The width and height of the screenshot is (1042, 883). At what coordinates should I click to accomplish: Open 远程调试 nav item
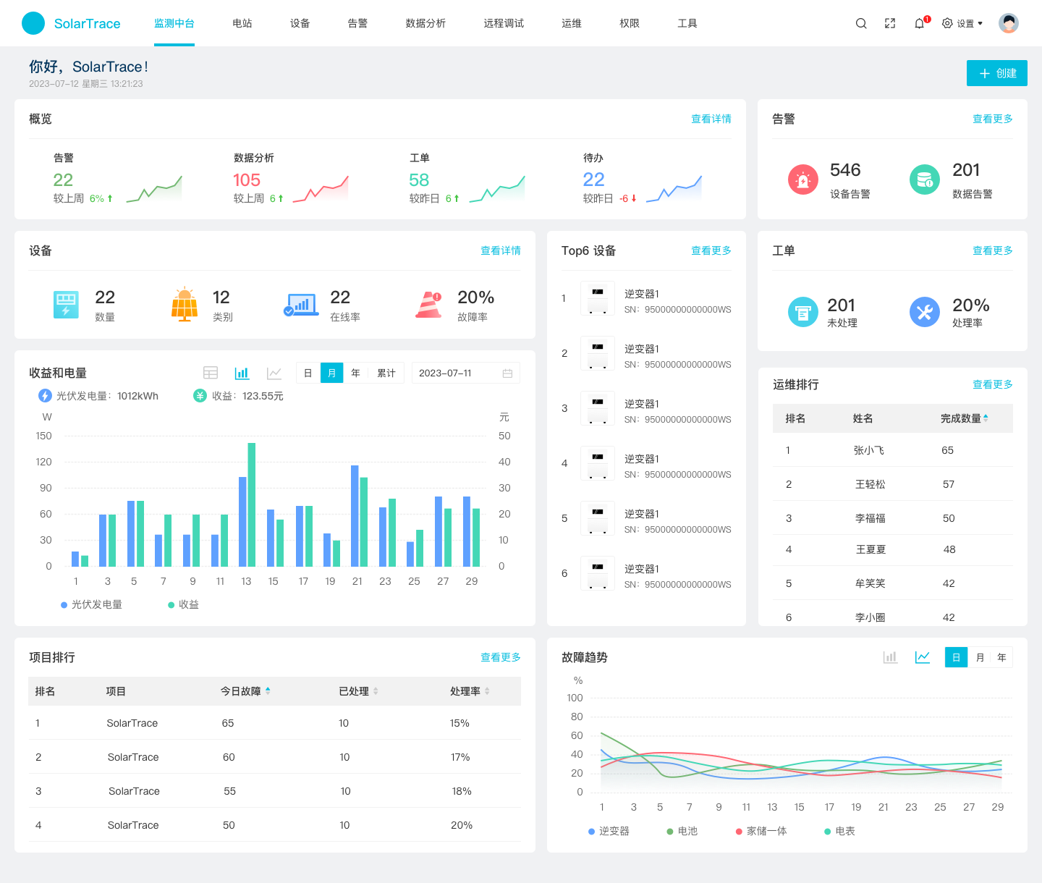click(x=504, y=23)
